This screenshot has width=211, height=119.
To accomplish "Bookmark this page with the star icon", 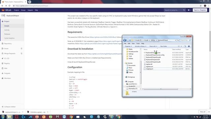I will [201, 6].
